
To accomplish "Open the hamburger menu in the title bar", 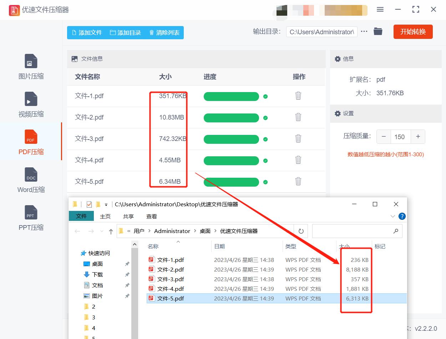I will click(x=380, y=10).
